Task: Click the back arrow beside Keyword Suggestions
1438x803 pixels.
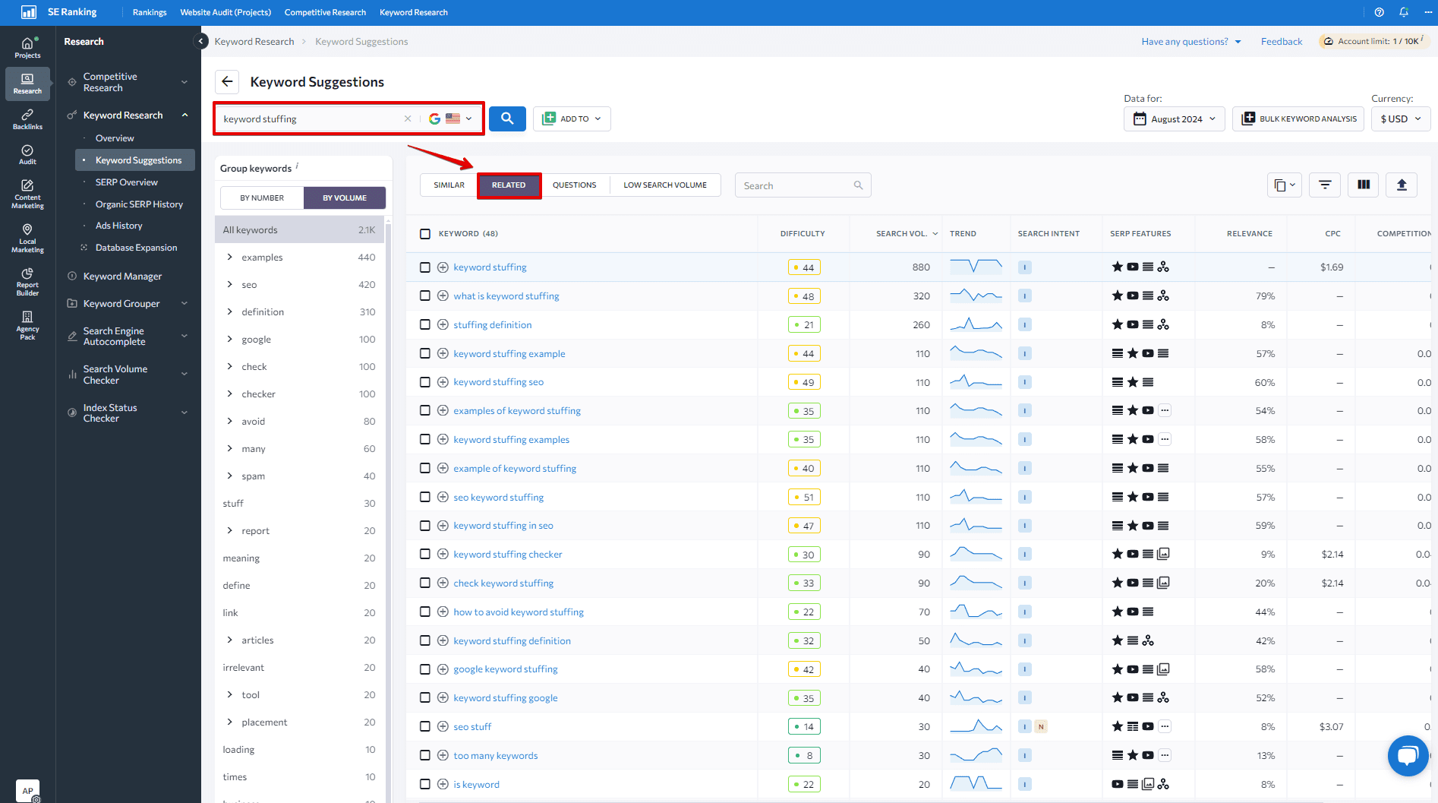Action: click(x=227, y=81)
